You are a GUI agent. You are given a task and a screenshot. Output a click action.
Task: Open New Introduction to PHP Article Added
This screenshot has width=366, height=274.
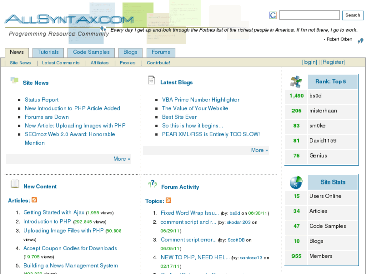point(72,108)
